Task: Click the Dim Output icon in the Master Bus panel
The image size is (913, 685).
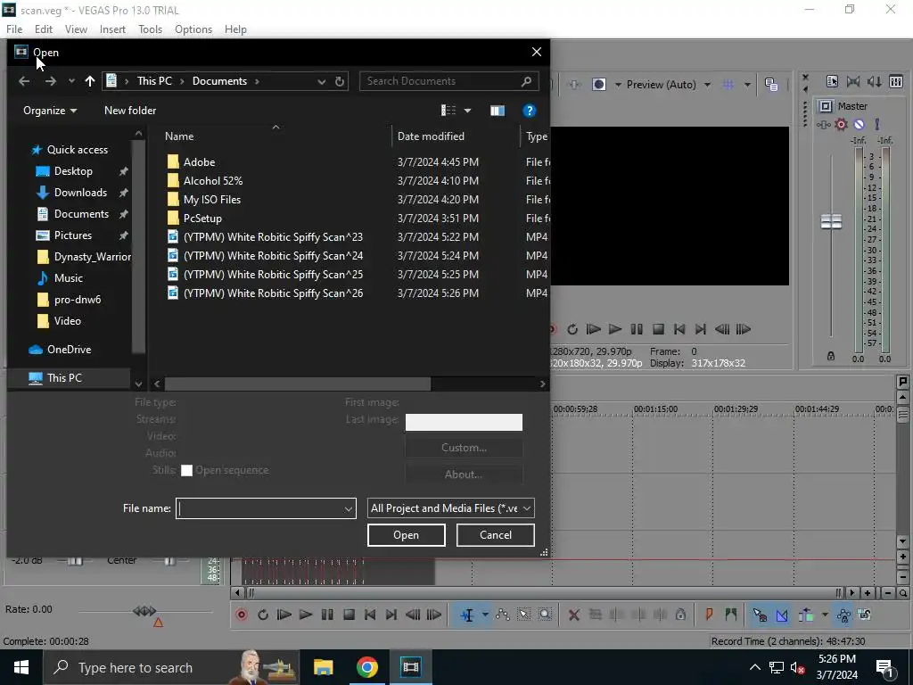Action: click(x=874, y=81)
